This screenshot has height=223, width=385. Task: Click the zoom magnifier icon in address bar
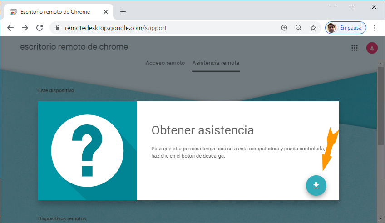(299, 28)
